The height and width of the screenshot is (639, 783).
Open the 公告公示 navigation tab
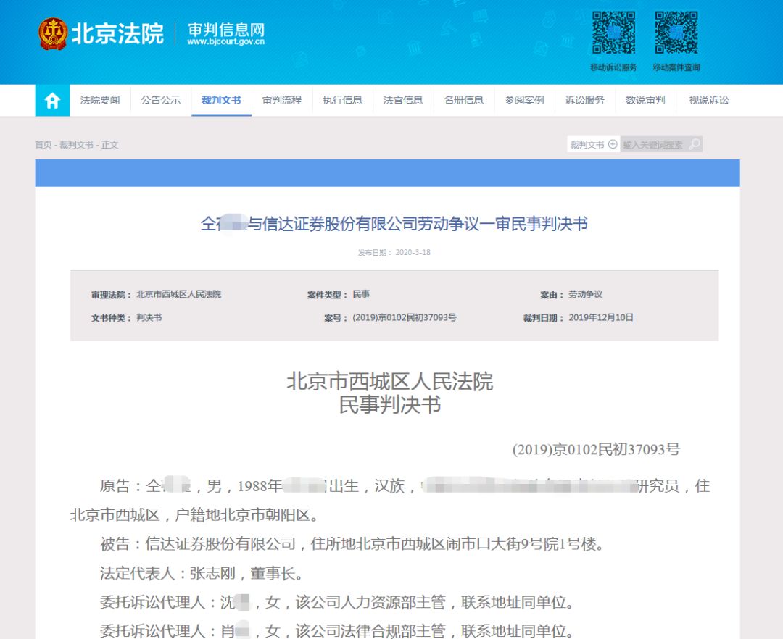[x=161, y=101]
